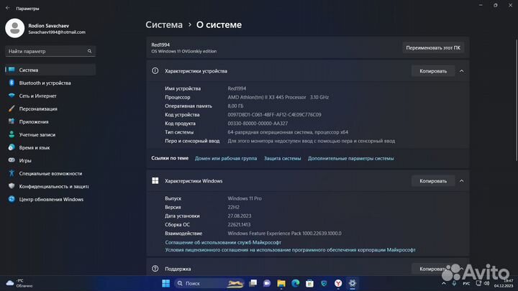Click Settings gear icon on taskbar
The height and width of the screenshot is (291, 518).
tap(353, 283)
